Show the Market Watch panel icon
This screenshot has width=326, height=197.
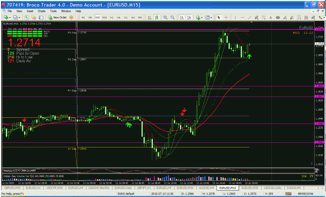tap(27, 18)
